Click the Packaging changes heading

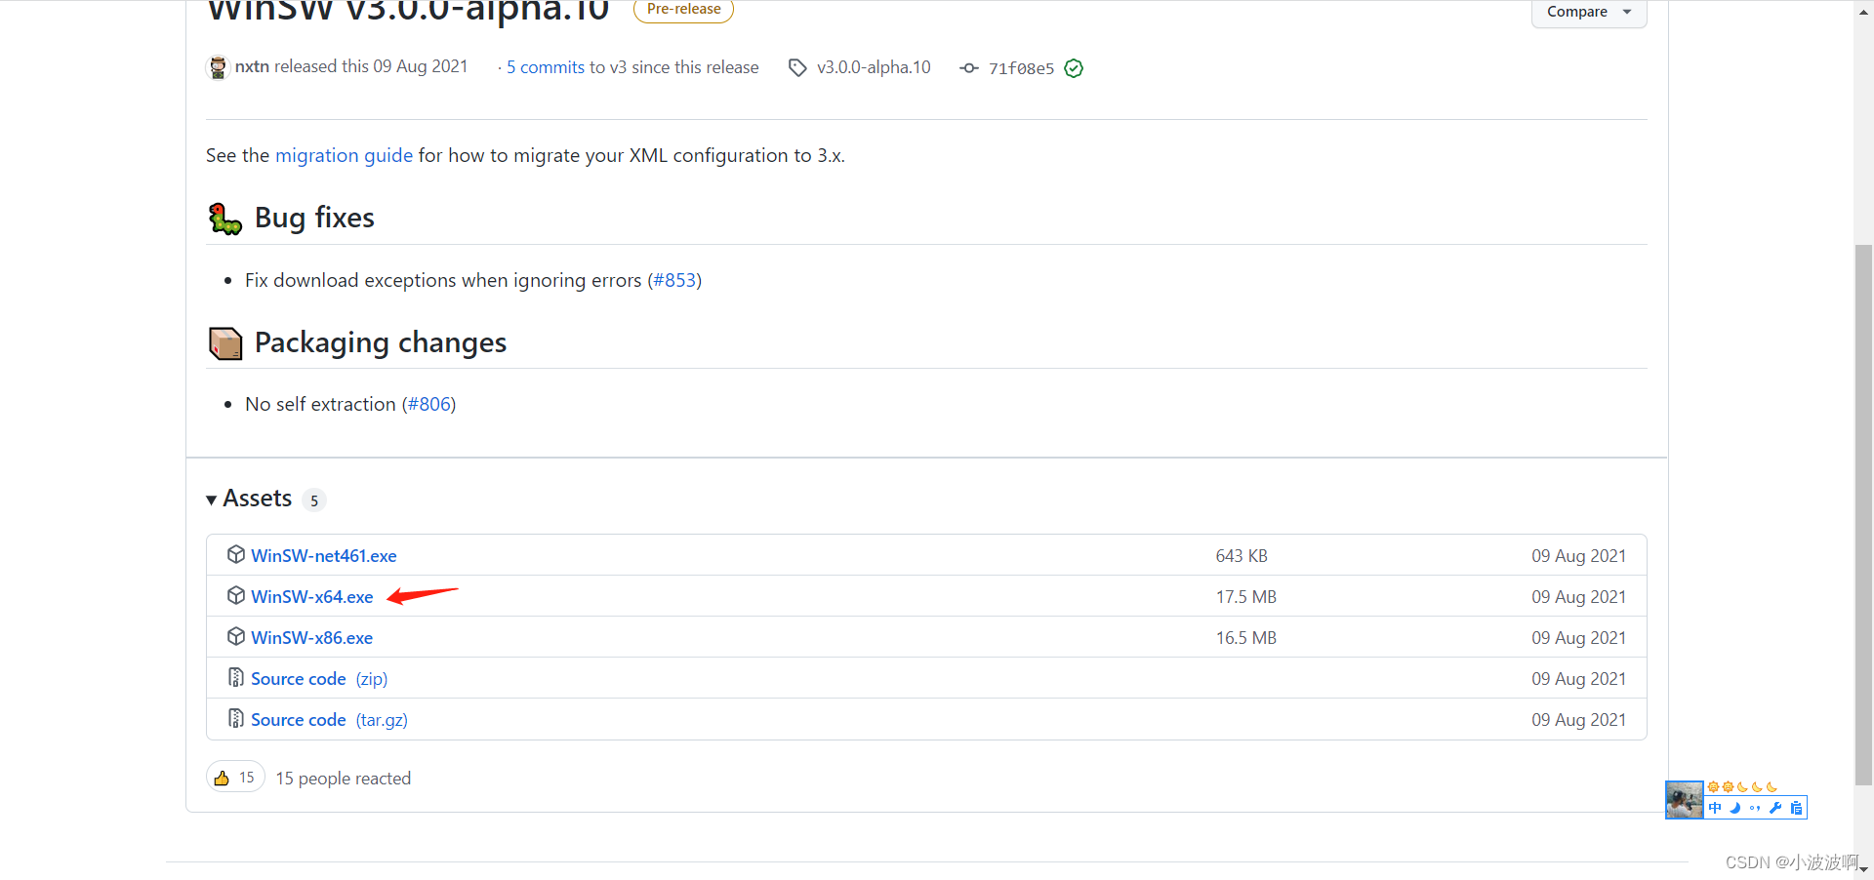381,341
